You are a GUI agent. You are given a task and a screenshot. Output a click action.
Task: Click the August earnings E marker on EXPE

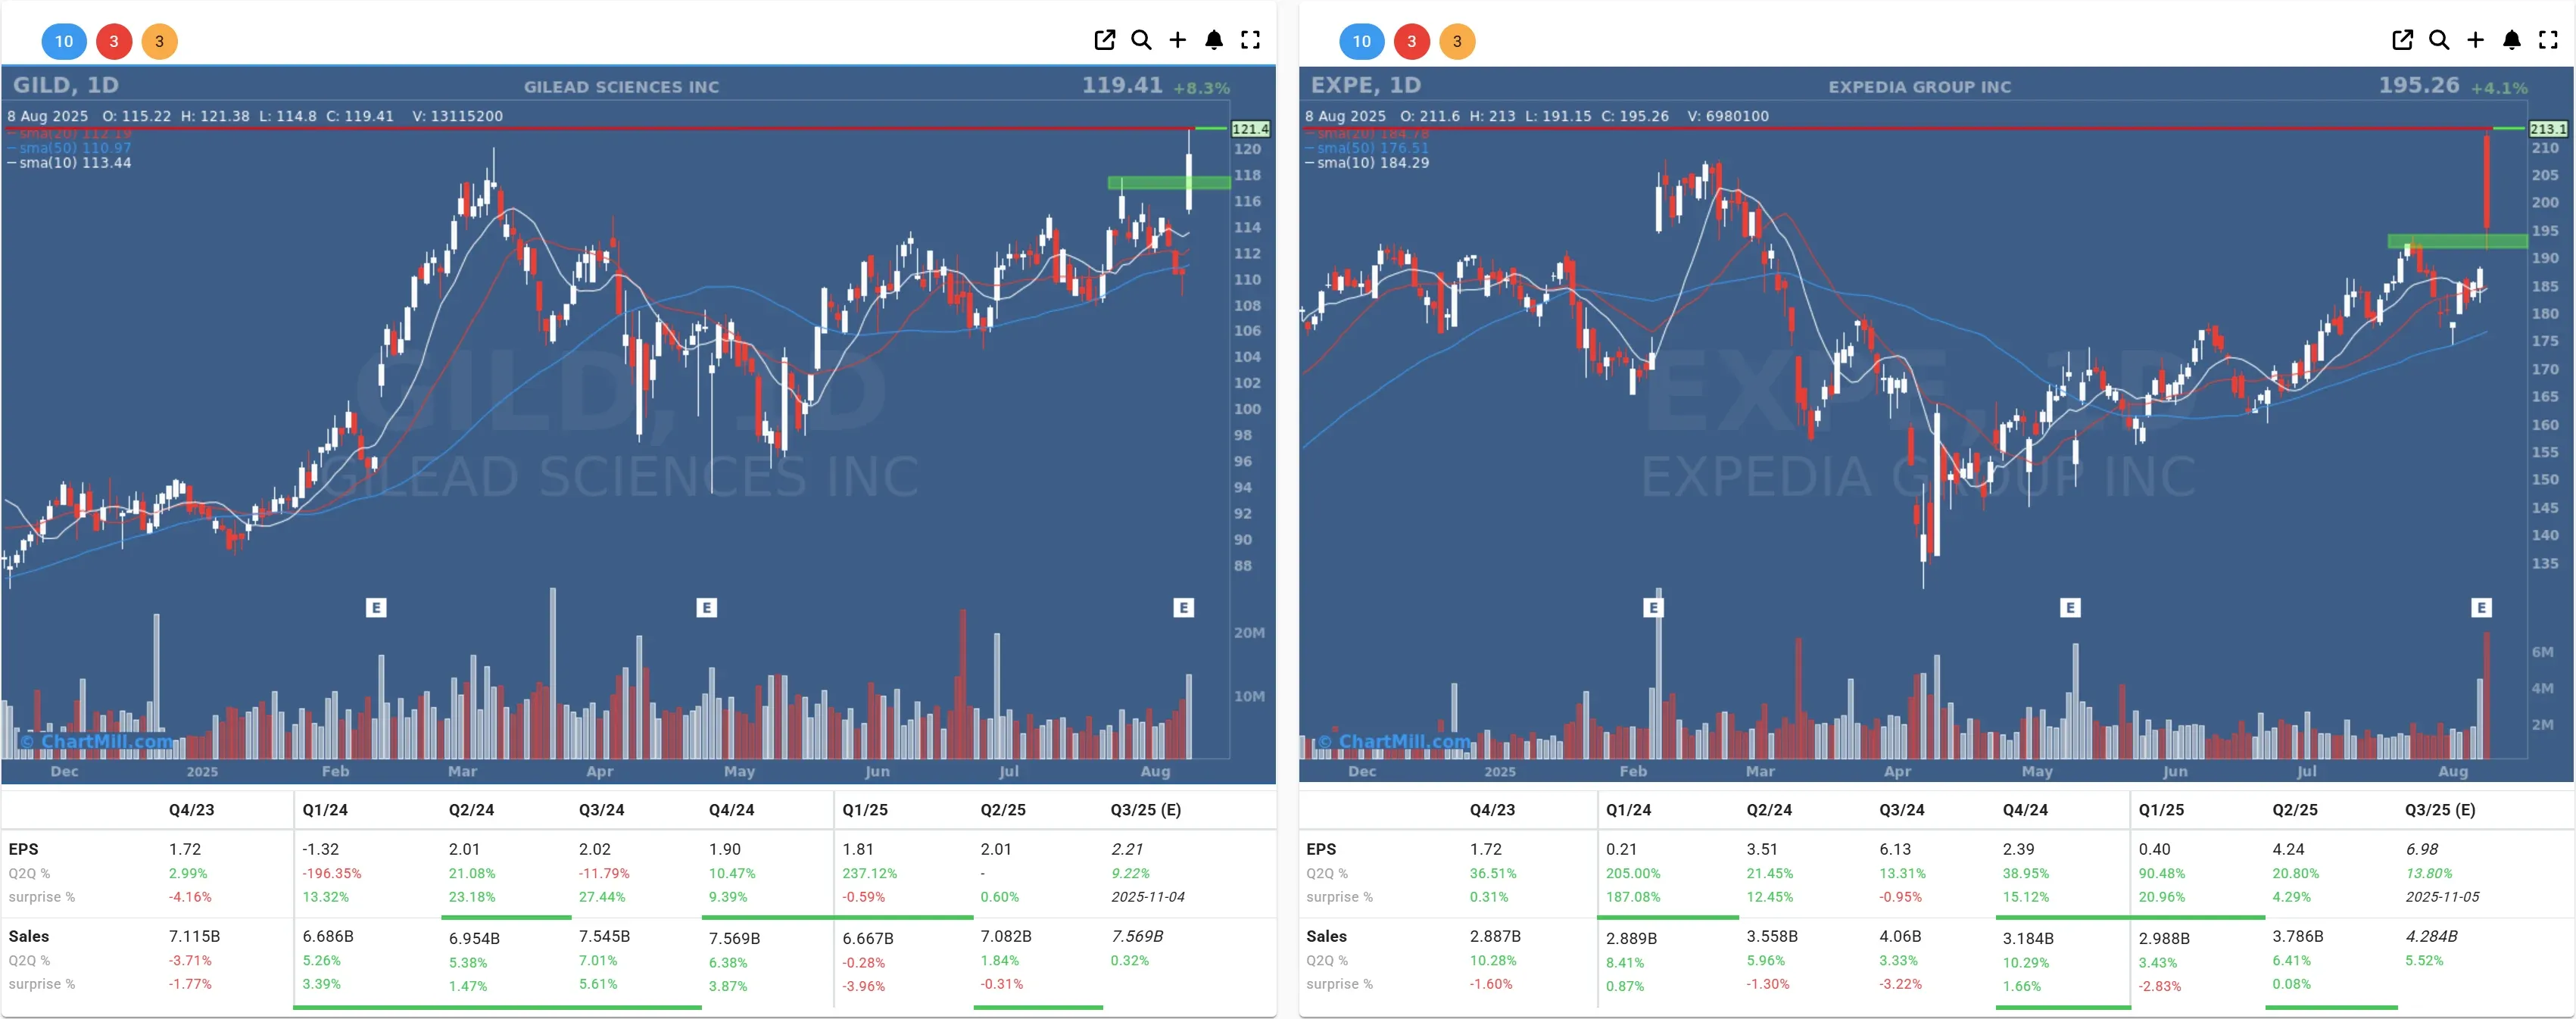tap(2482, 607)
